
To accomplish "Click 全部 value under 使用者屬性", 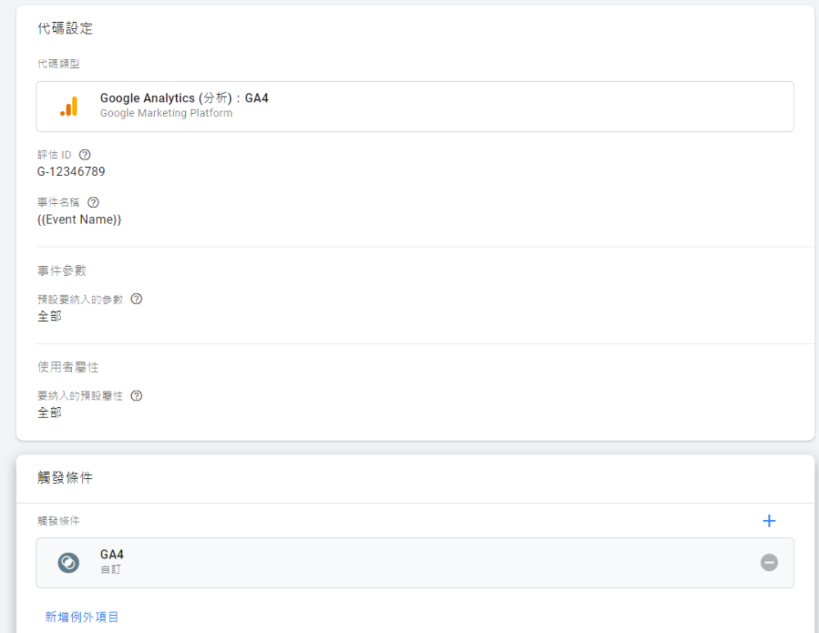I will coord(50,413).
